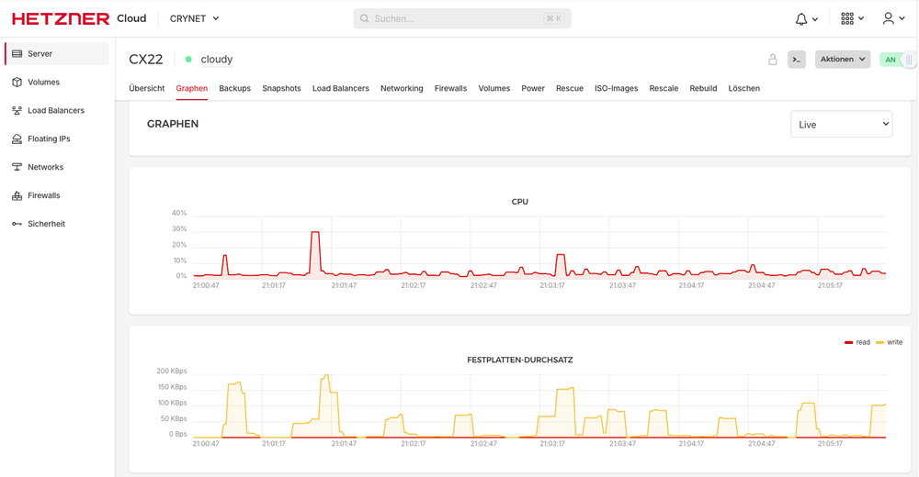The width and height of the screenshot is (919, 477).
Task: Toggle the write series in legend
Action: pyautogui.click(x=889, y=342)
